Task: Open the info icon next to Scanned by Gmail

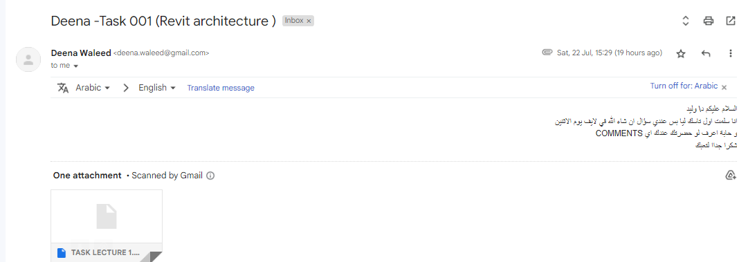Action: pyautogui.click(x=210, y=176)
